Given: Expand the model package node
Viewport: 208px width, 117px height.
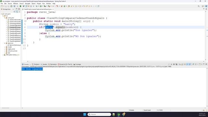Looking at the screenshot, I should (x=5, y=47).
